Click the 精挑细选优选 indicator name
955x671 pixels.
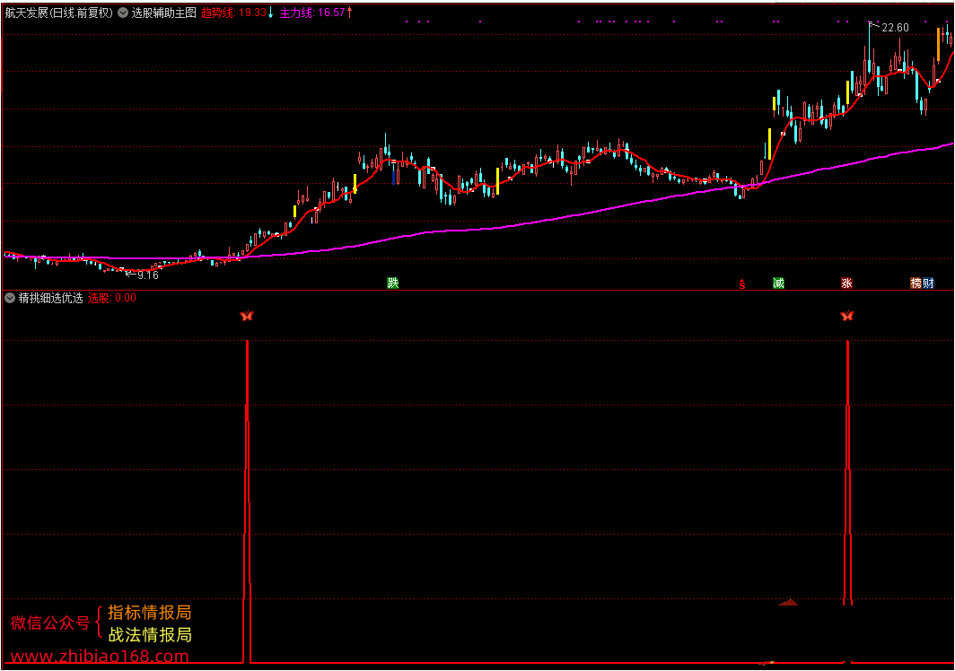coord(50,298)
